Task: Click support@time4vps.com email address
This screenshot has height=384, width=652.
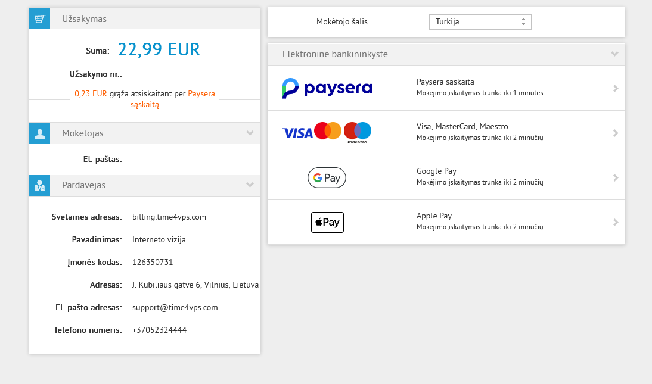Action: point(175,308)
